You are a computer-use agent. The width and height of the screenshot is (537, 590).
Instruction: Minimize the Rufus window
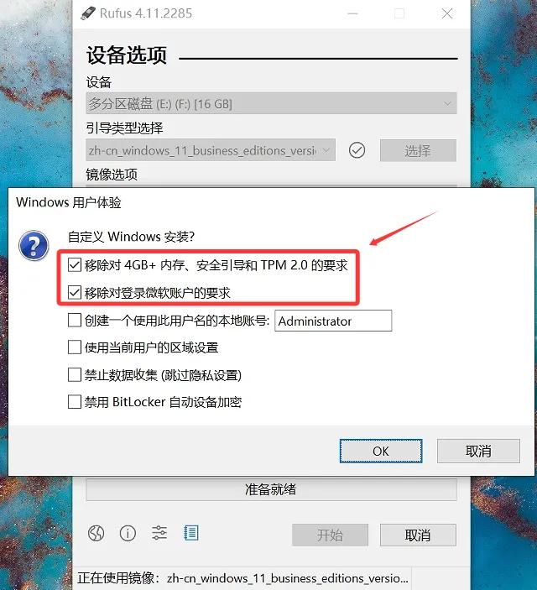pos(352,14)
